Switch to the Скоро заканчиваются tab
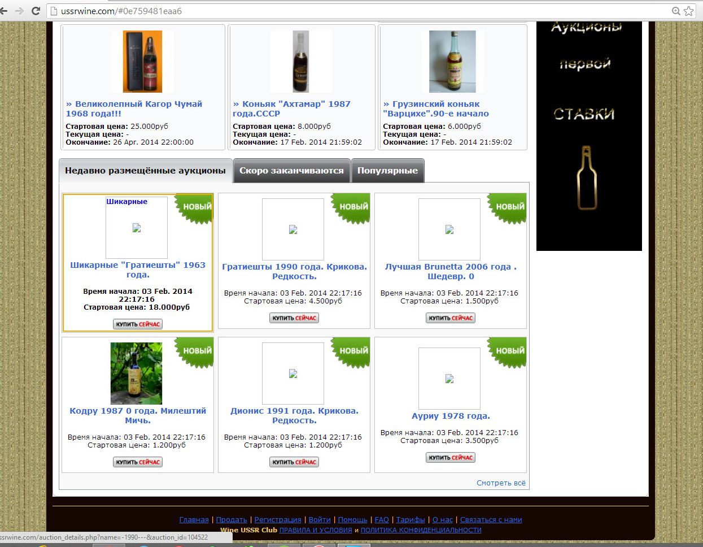 pos(291,171)
